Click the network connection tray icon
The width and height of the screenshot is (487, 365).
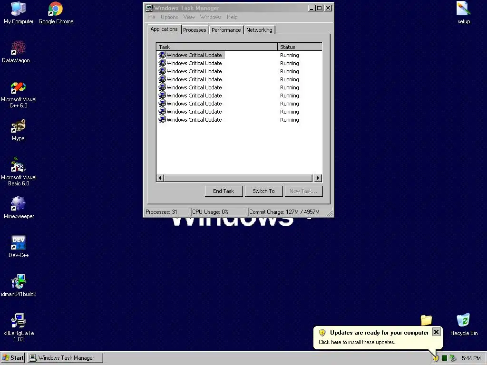tap(453, 358)
